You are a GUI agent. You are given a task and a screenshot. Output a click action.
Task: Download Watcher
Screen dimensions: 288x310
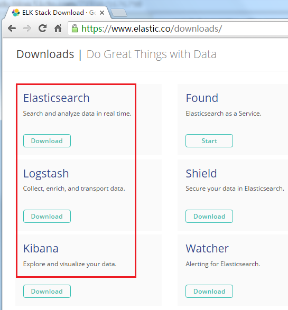209,291
